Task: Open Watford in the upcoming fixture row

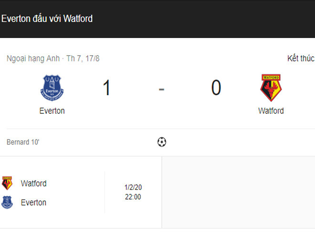Action: point(33,183)
